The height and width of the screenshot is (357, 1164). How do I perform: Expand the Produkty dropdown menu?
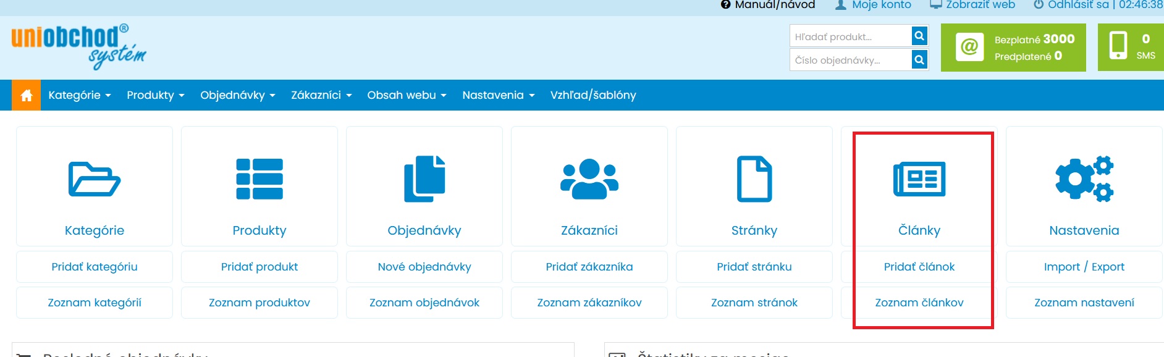pyautogui.click(x=156, y=95)
